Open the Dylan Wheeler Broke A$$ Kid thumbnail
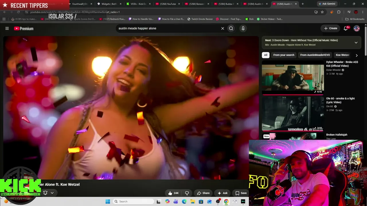The image size is (367, 206). (x=293, y=77)
